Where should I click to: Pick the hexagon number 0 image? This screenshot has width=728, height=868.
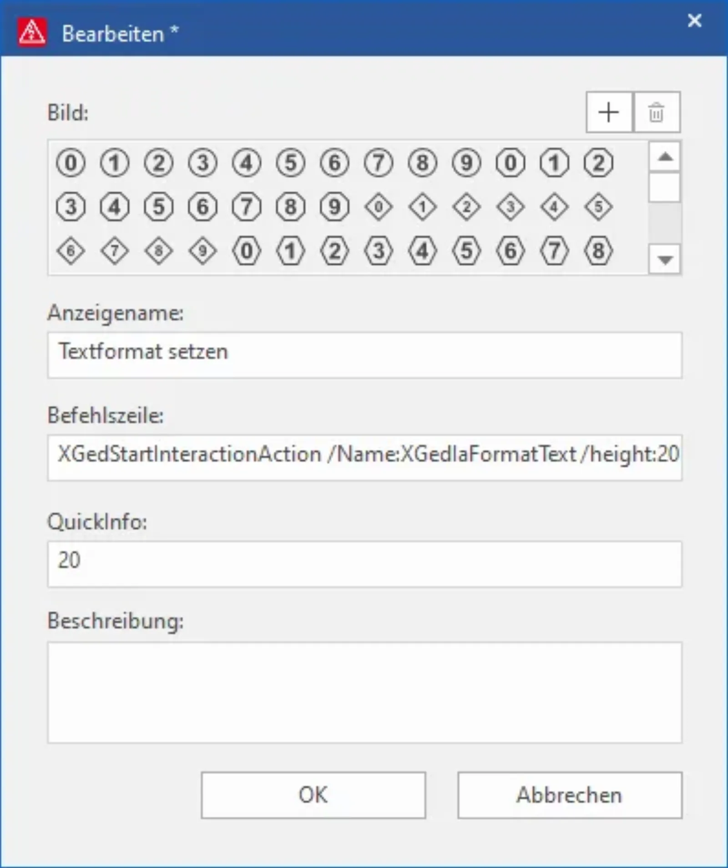click(247, 251)
